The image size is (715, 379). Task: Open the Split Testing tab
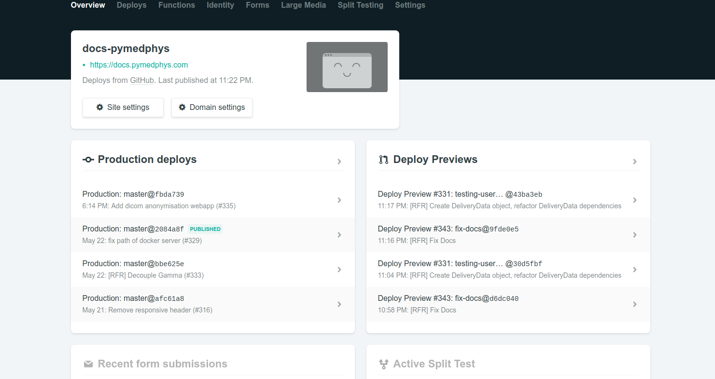[360, 5]
